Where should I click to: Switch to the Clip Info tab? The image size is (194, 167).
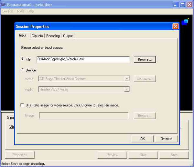pyautogui.click(x=37, y=36)
